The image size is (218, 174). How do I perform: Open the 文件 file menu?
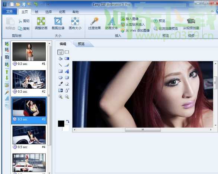tap(9, 12)
